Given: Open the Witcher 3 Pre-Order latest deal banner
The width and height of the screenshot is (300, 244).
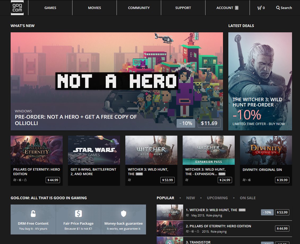Looking at the screenshot, I should coord(260,81).
